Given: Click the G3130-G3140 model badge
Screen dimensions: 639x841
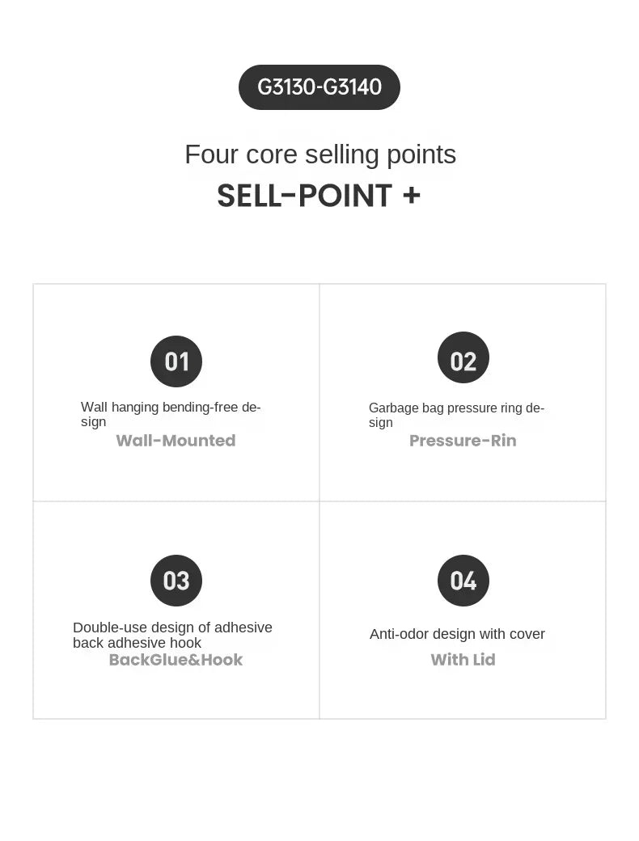Looking at the screenshot, I should click(319, 87).
